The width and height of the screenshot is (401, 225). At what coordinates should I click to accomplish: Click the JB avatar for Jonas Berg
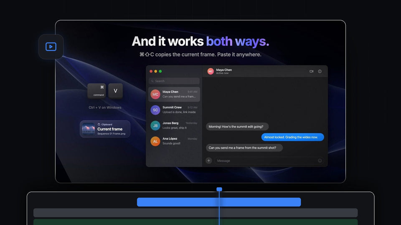click(155, 125)
